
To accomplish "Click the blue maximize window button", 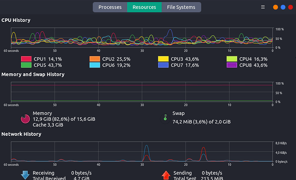I will [x=283, y=7].
